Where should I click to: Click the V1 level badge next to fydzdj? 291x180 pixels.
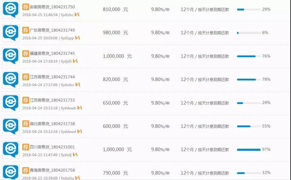[75, 155]
